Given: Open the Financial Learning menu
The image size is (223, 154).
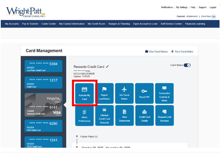Looking at the screenshot, I should point(195,24).
